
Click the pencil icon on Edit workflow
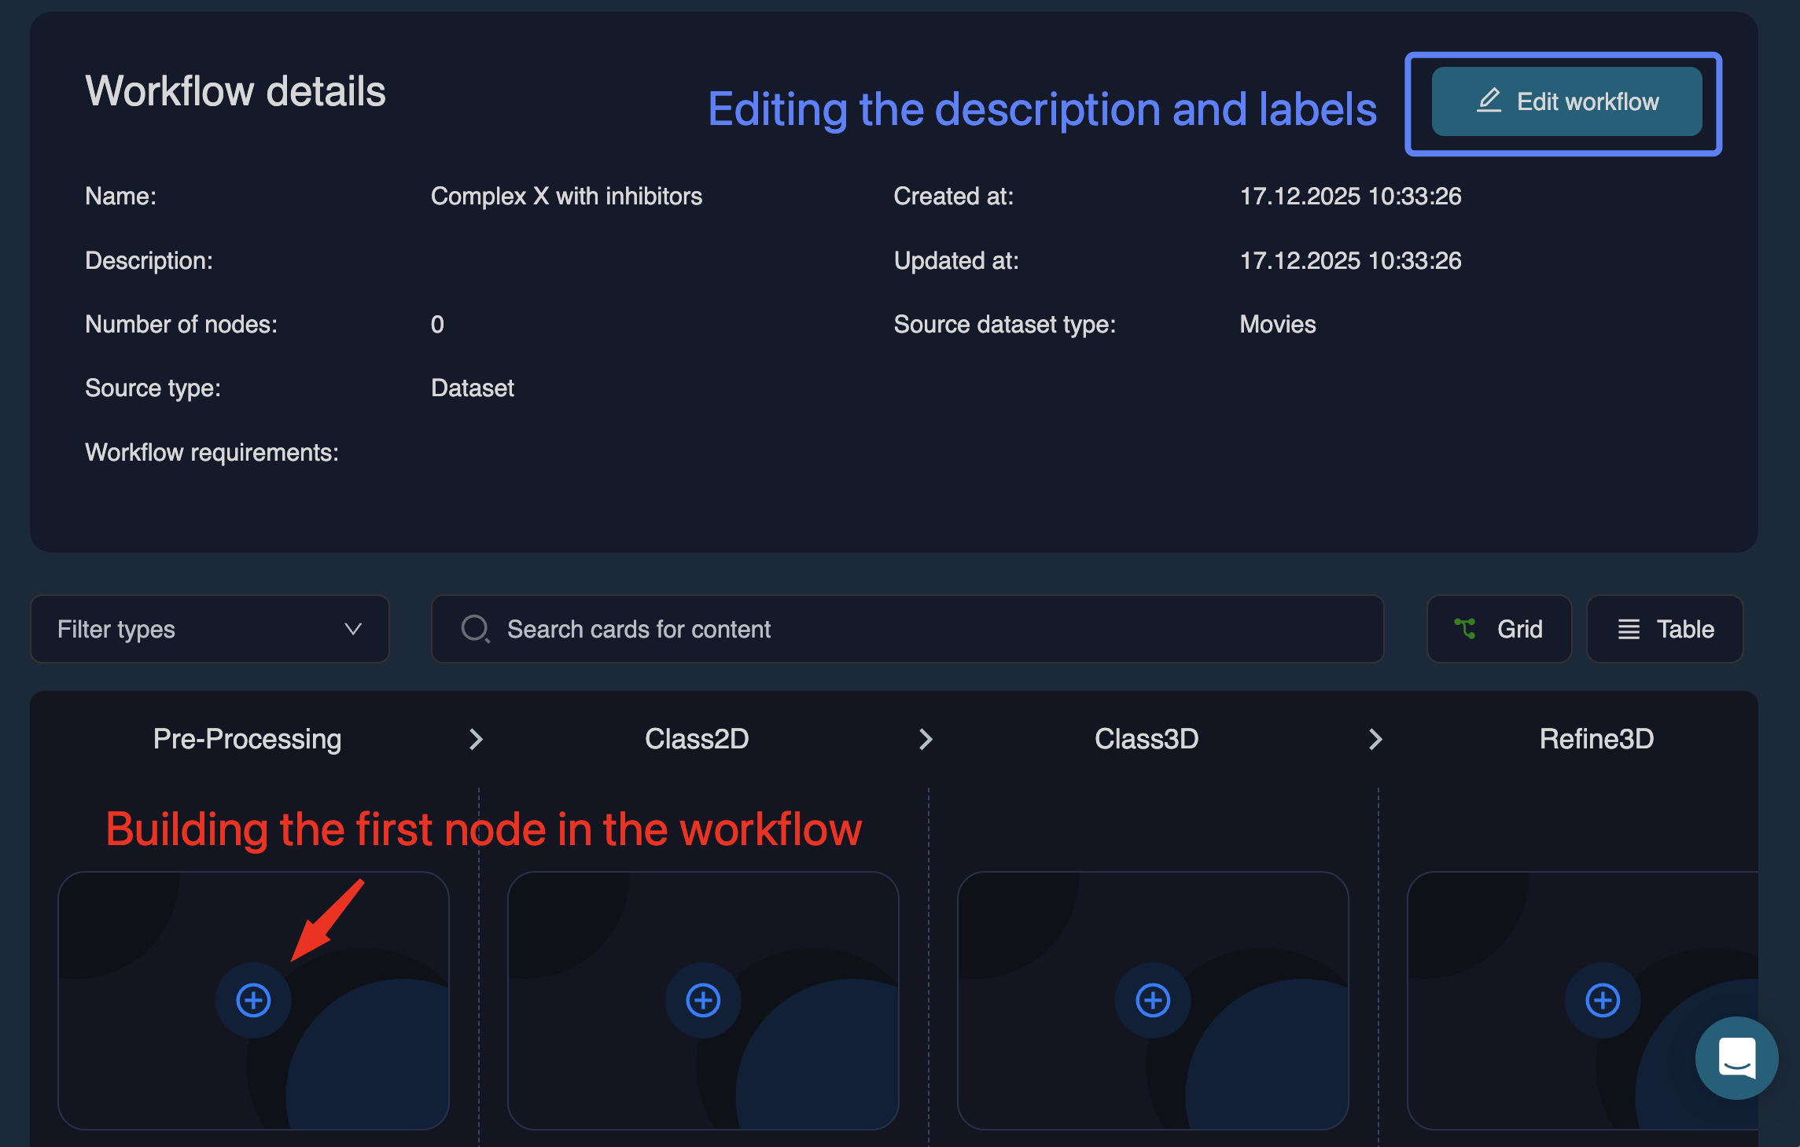click(1489, 101)
